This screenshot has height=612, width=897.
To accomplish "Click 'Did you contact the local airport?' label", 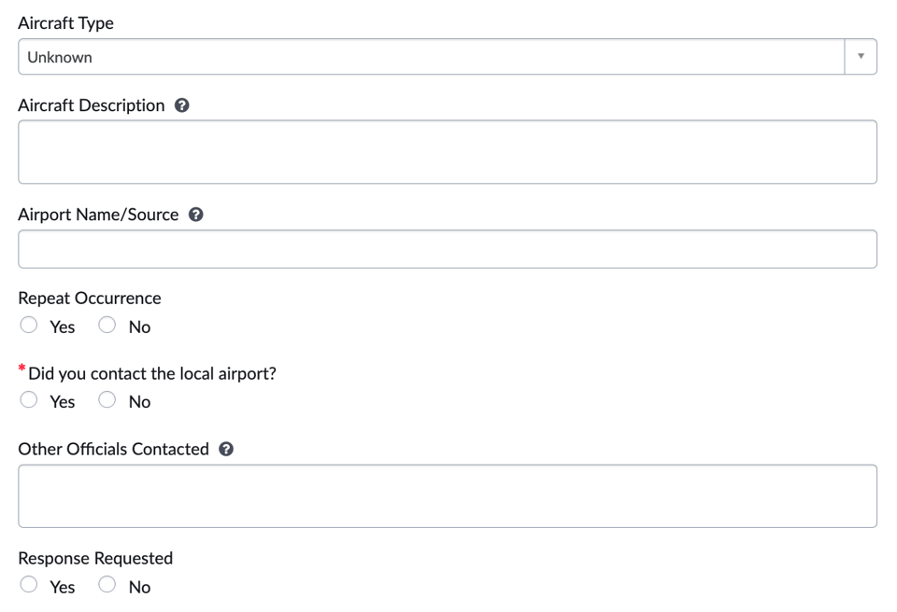I will [152, 374].
